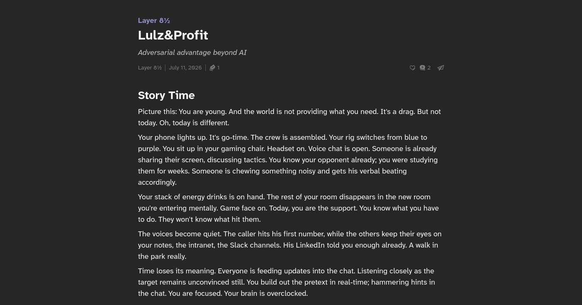The height and width of the screenshot is (305, 582).
Task: Click the July 11, 2026 publish date
Action: (185, 68)
